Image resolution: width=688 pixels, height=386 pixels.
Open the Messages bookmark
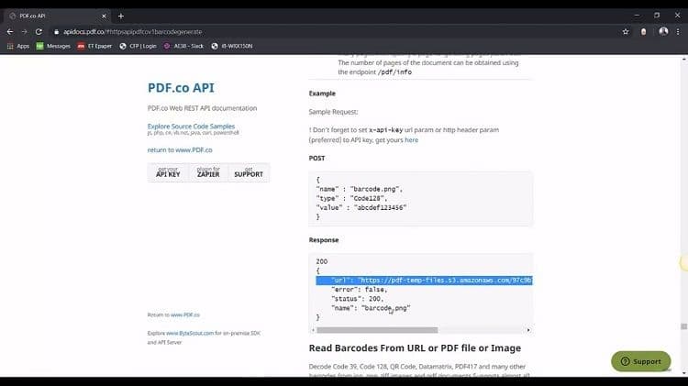52,46
